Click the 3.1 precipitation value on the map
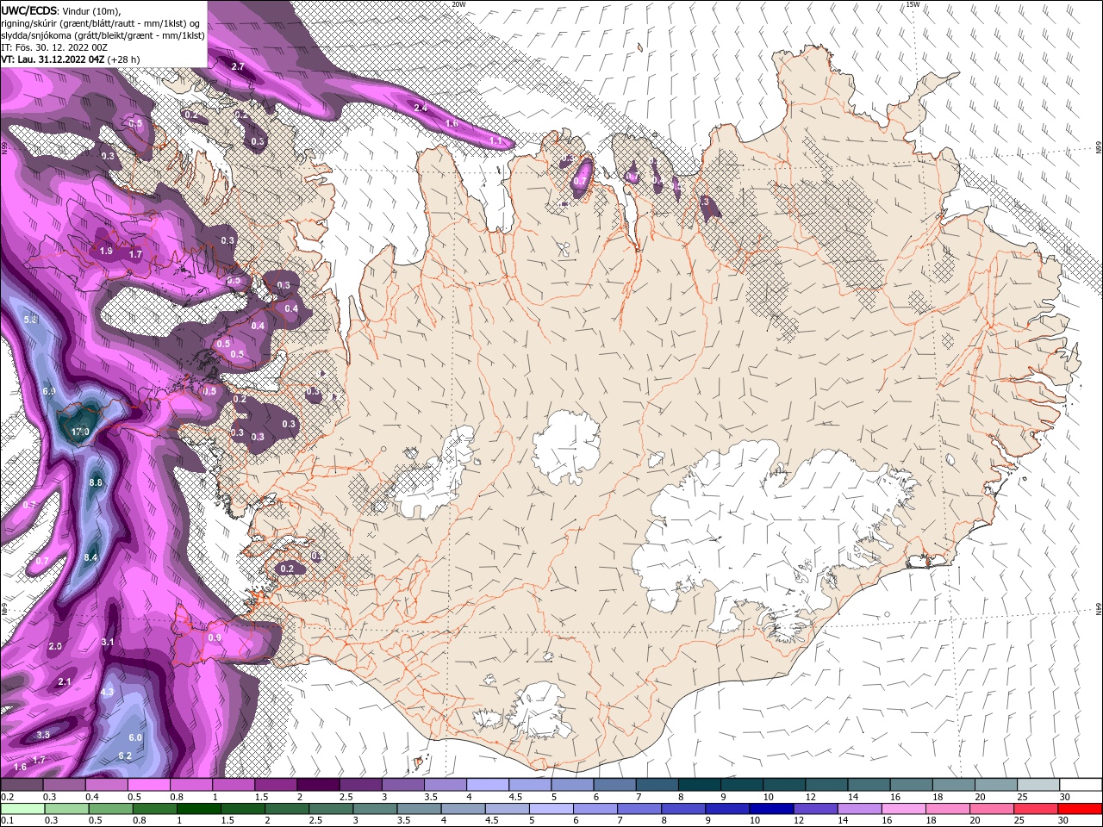The width and height of the screenshot is (1103, 827). click(x=108, y=642)
